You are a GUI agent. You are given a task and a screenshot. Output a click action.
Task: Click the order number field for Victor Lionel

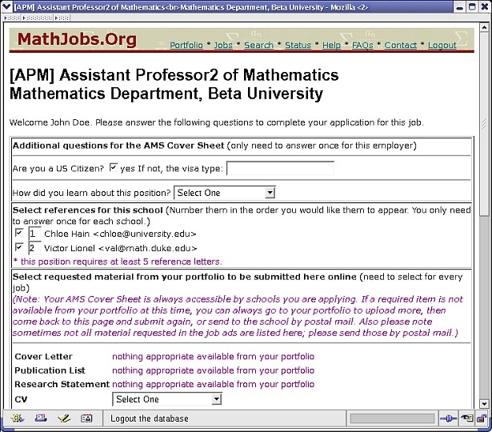(34, 248)
